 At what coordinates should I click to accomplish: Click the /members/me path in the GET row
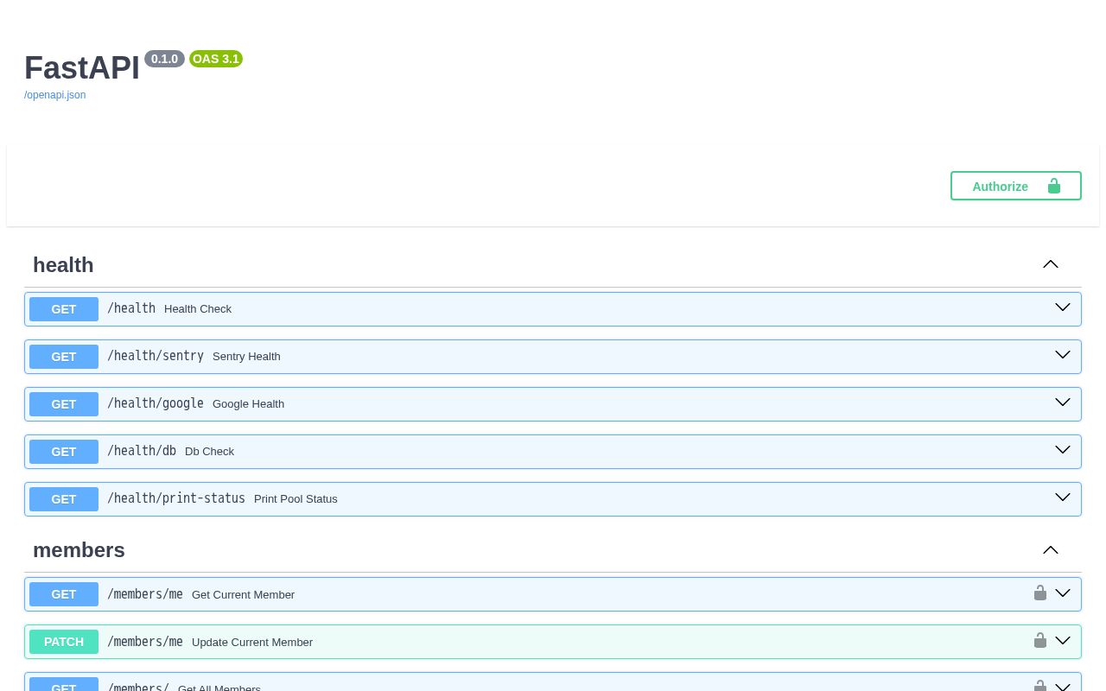(145, 594)
